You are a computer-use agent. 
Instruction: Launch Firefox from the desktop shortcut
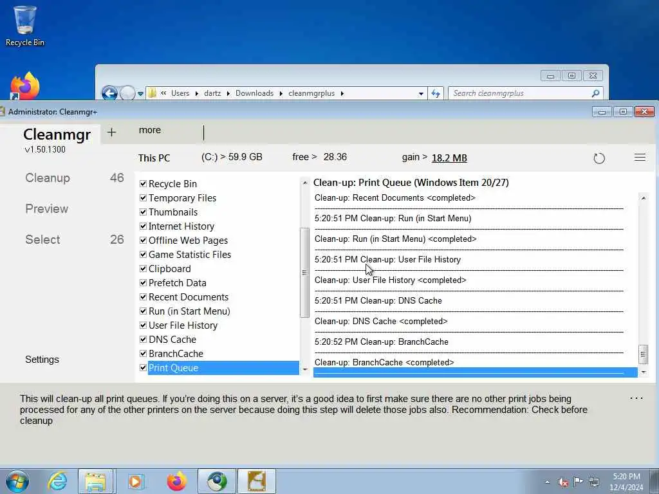coord(25,86)
